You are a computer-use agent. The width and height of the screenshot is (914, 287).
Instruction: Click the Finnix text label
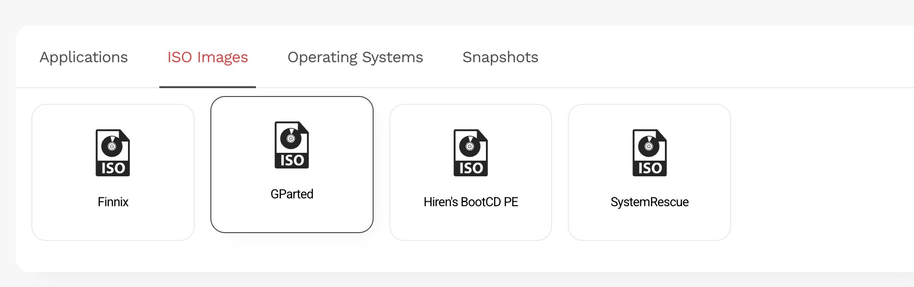[x=113, y=202]
